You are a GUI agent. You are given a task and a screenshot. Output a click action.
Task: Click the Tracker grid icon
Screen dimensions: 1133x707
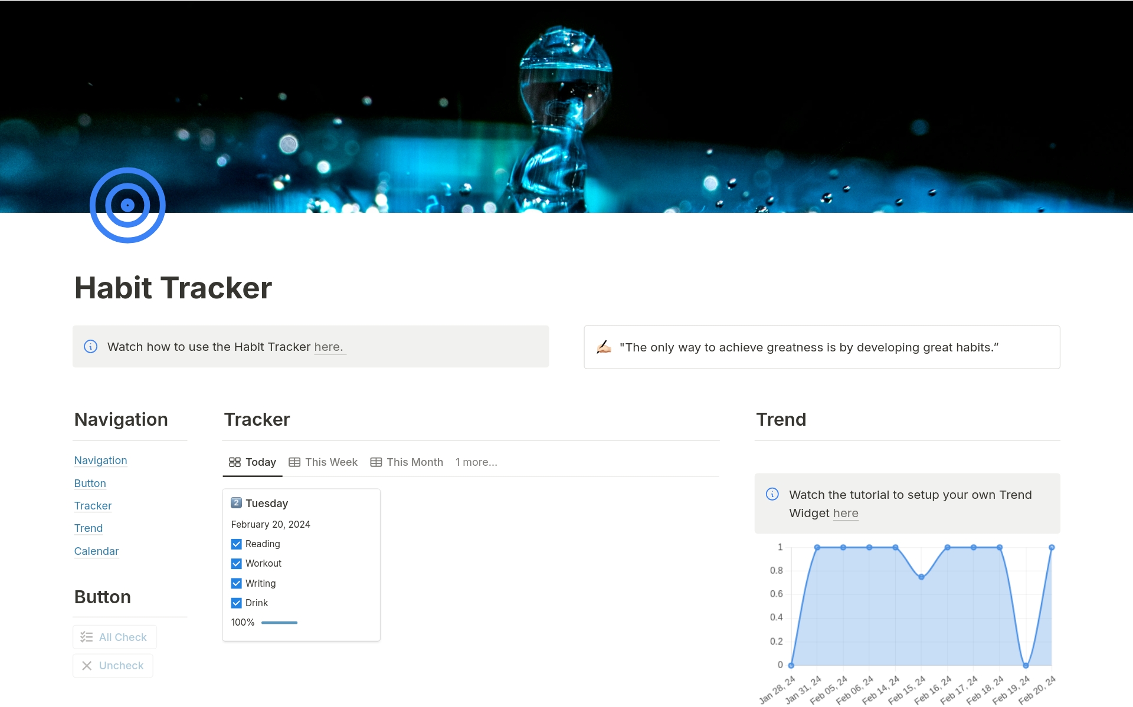(235, 462)
